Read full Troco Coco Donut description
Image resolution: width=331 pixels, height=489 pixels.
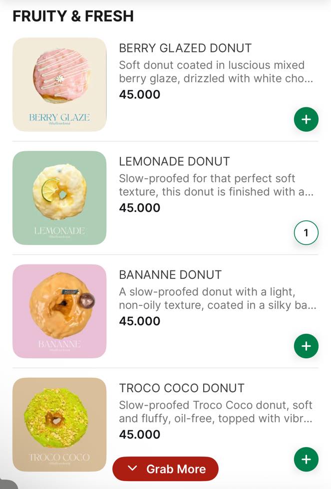216,412
